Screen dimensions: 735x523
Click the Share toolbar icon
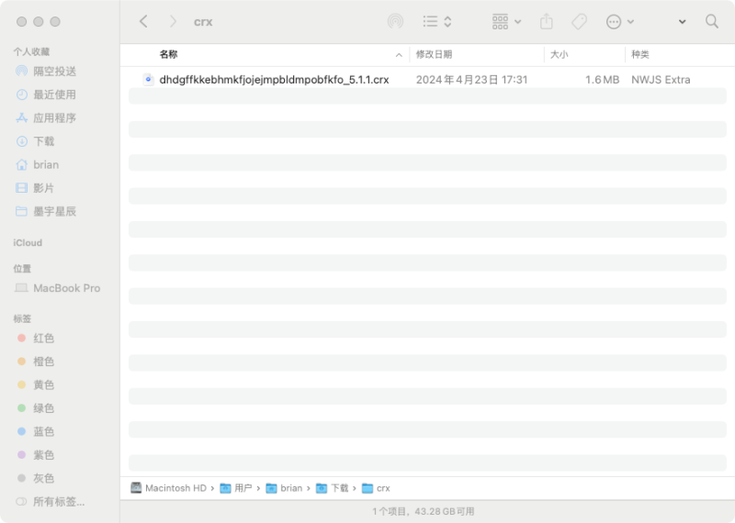pyautogui.click(x=547, y=21)
